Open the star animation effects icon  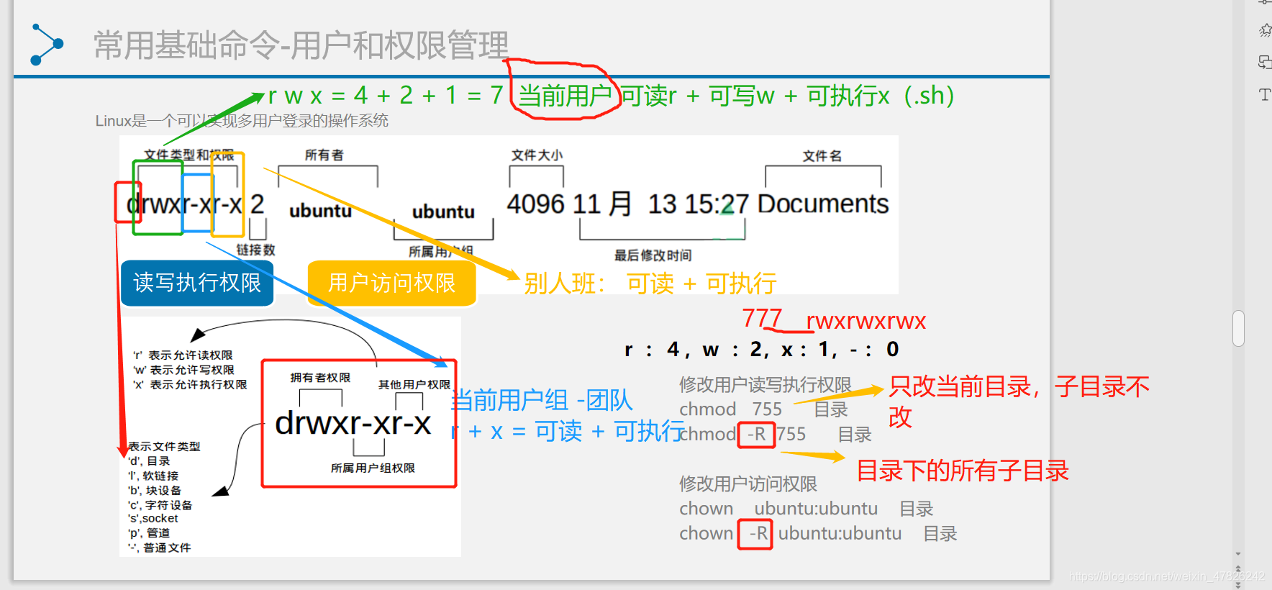(1265, 30)
